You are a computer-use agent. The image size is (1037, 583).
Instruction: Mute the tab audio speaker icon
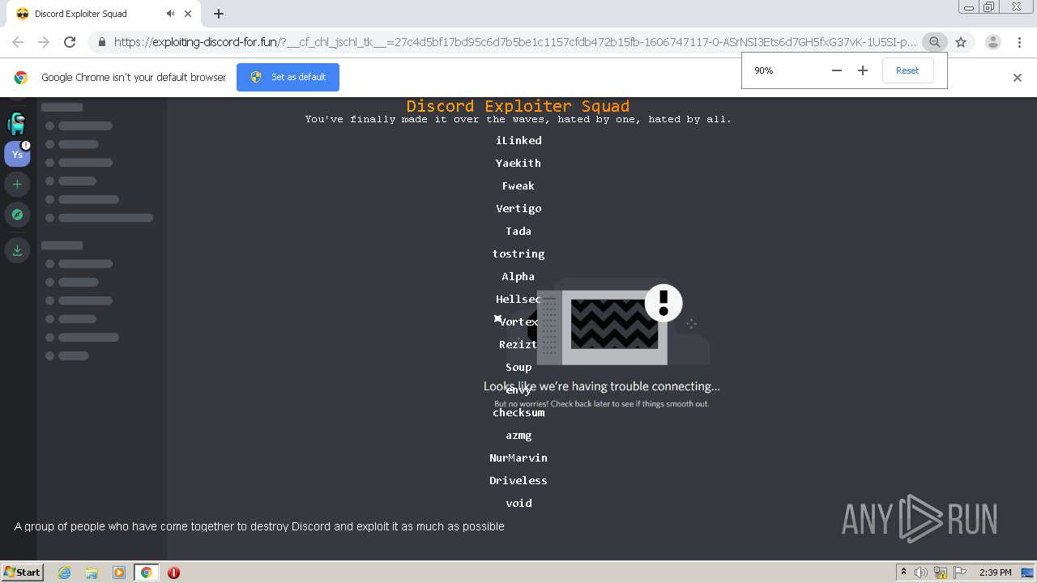coord(170,14)
